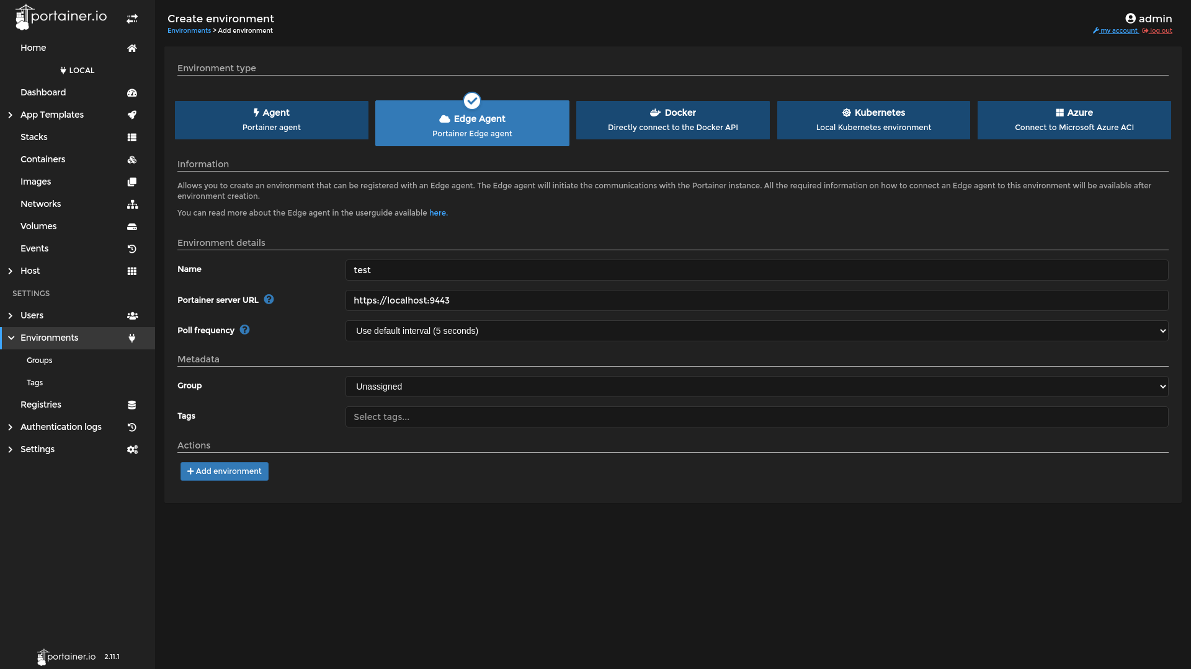Click the Registries database icon

[132, 405]
